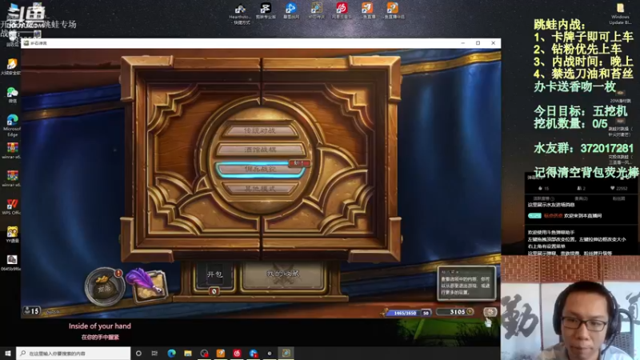Launch Edge from the taskbar

[x=171, y=353]
